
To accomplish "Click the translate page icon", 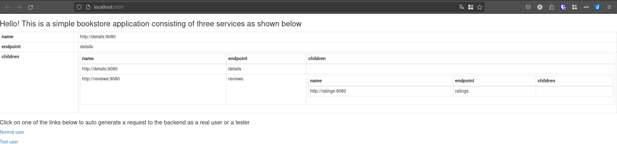I will (x=461, y=7).
